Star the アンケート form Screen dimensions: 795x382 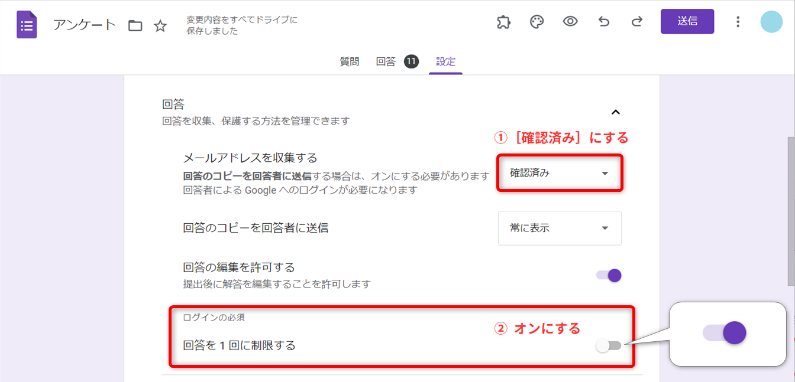[160, 25]
